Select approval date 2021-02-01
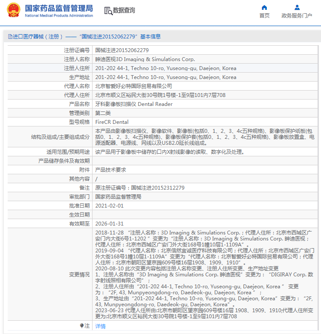 pos(109,205)
